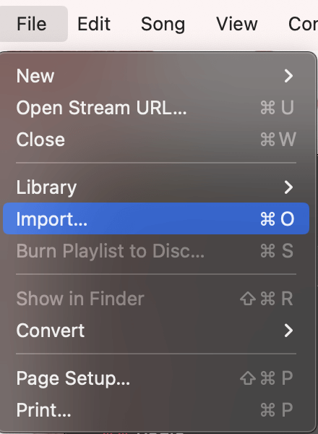Screen dimensions: 318x434
Task: Choose Print… from the File menu
Action: coord(43,410)
